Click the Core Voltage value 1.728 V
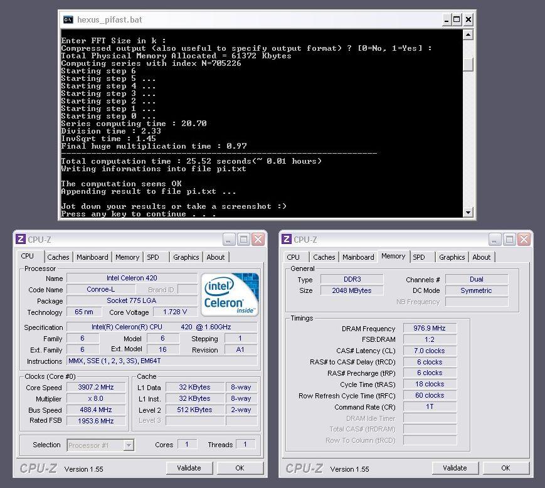545x488 pixels. pos(175,312)
